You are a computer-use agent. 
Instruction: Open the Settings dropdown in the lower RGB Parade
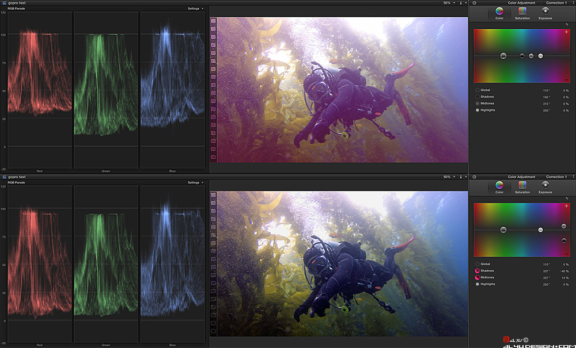[195, 182]
